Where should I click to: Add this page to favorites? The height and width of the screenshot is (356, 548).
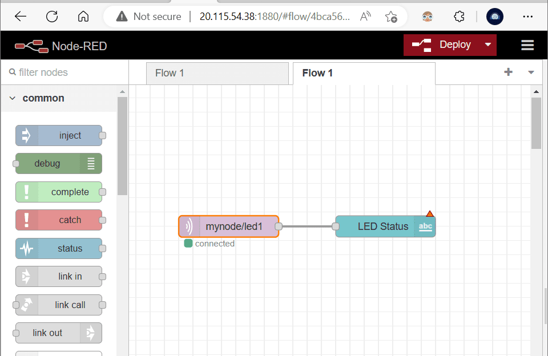click(x=391, y=17)
